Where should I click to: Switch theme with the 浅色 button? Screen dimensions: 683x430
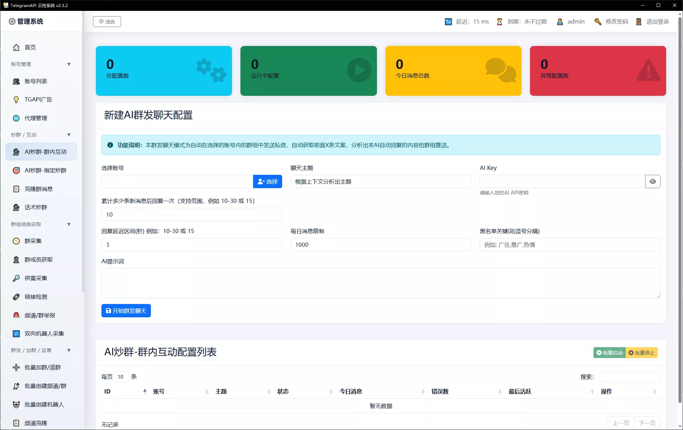click(107, 21)
